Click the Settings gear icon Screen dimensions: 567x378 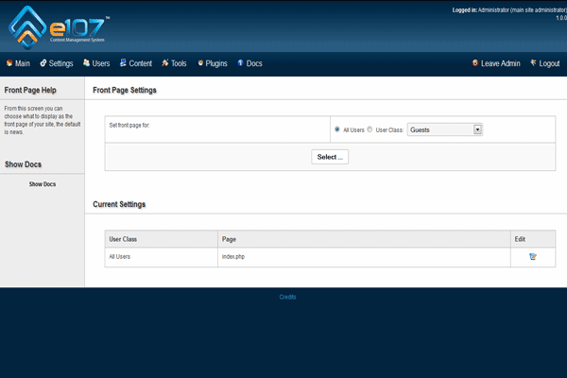pos(43,63)
